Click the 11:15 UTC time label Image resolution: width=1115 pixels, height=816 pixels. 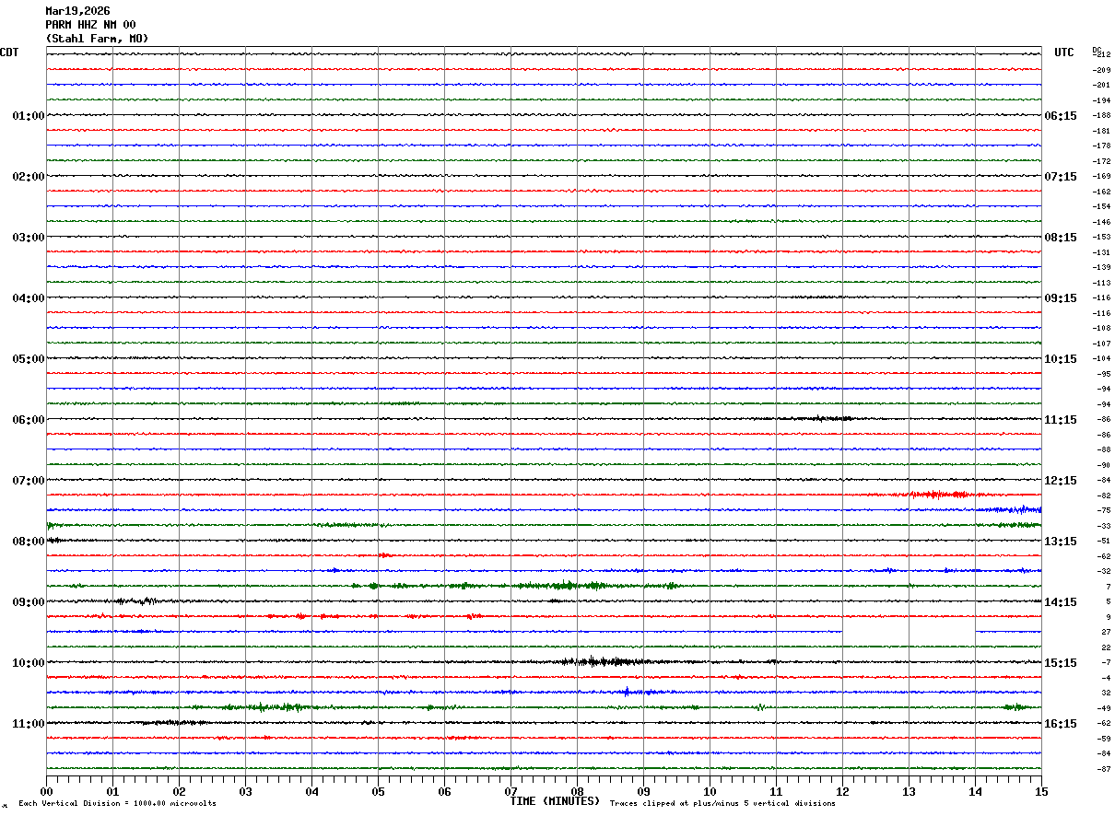(x=1061, y=420)
